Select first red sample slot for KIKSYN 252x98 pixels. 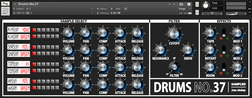point(34,30)
